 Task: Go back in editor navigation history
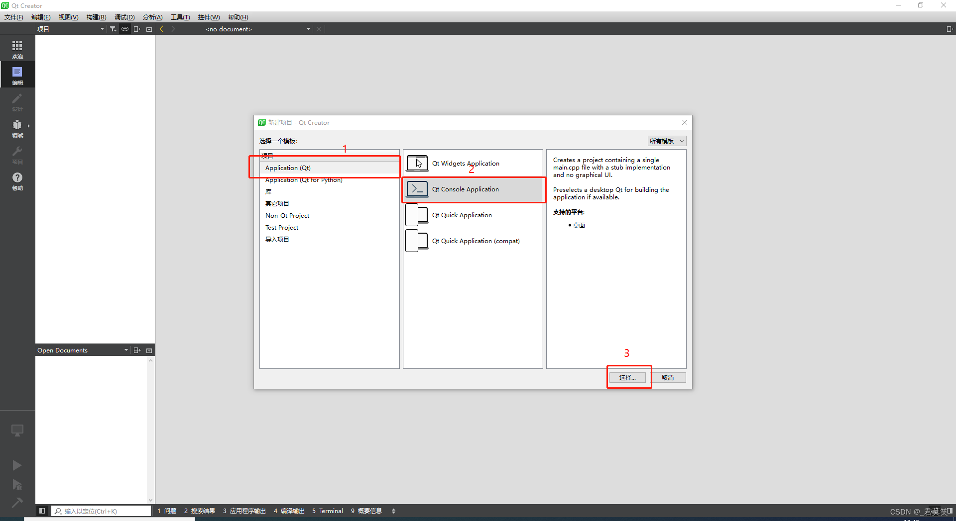tap(161, 29)
